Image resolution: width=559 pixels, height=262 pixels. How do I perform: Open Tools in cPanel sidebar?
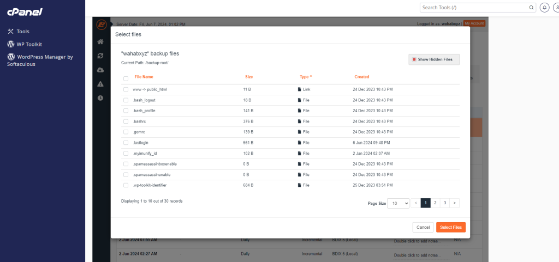point(23,32)
